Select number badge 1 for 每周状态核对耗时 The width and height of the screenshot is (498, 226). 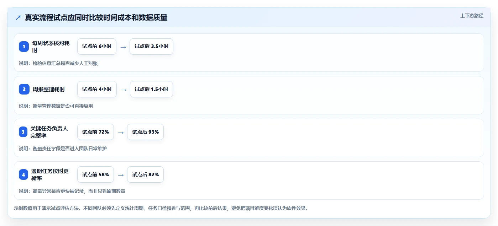click(24, 47)
